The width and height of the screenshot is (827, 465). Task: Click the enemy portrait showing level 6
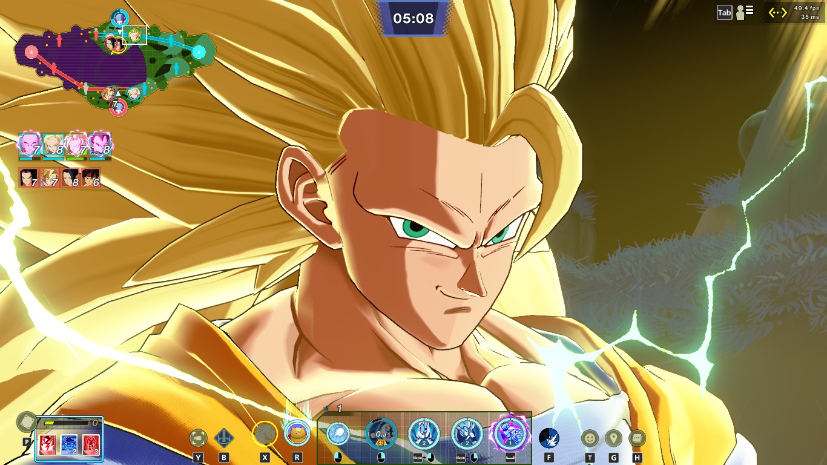[90, 177]
